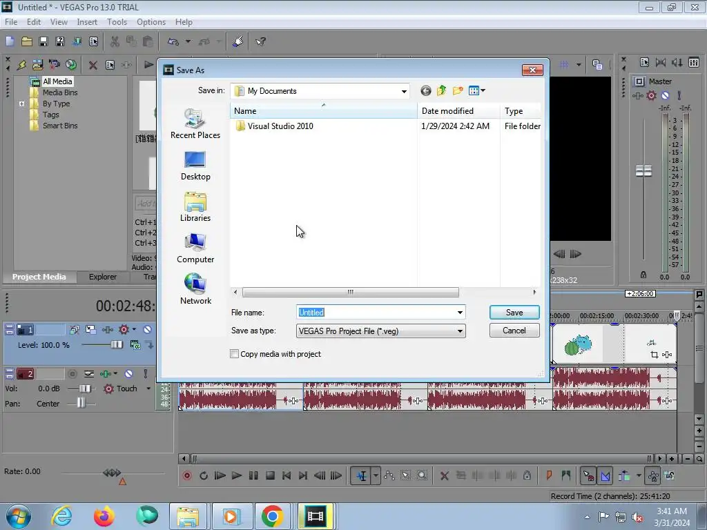Click the Save button
The width and height of the screenshot is (707, 530).
click(x=514, y=313)
